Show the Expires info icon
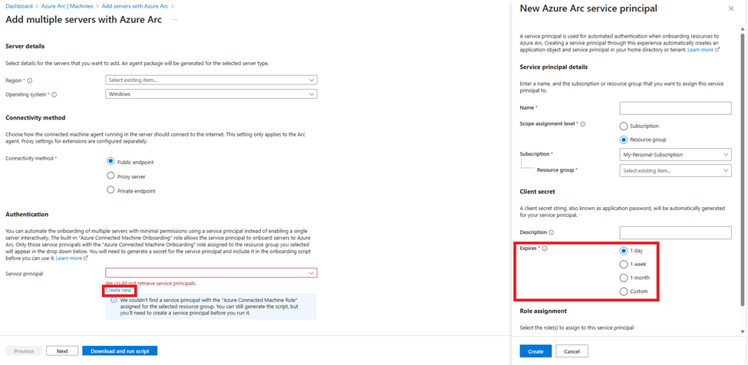Image resolution: width=748 pixels, height=365 pixels. click(x=545, y=248)
